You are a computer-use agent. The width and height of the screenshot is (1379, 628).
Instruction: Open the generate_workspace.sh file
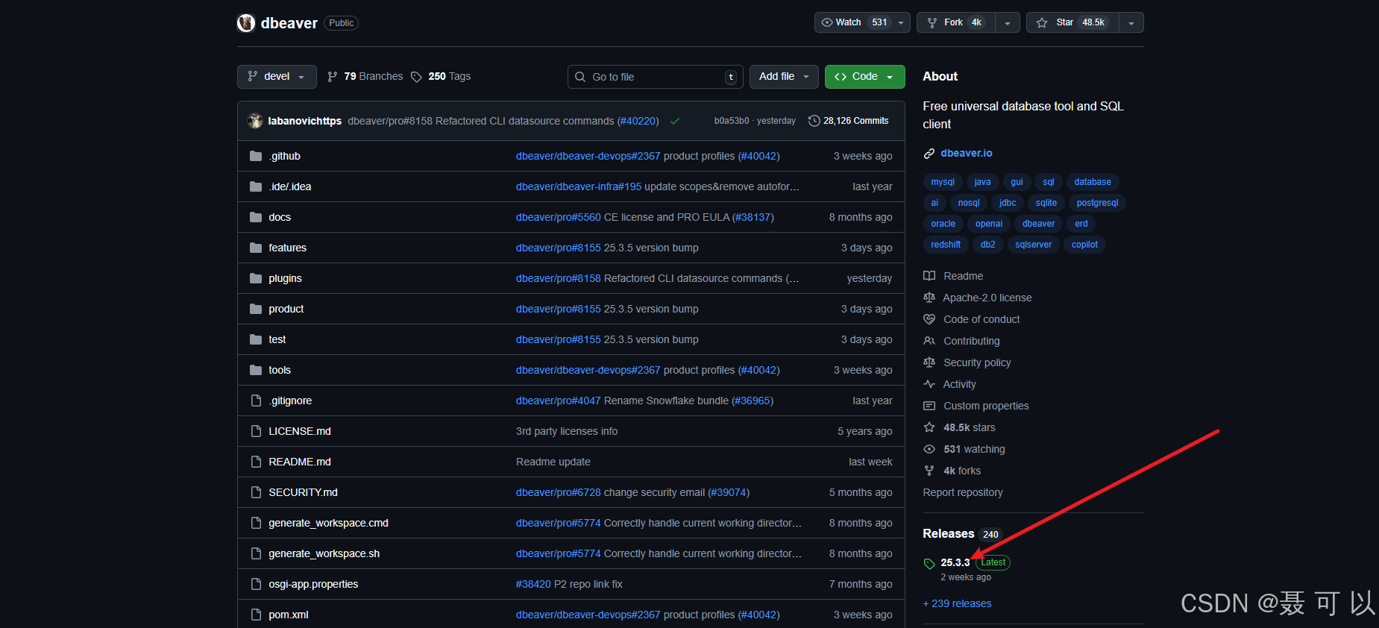[x=324, y=553]
